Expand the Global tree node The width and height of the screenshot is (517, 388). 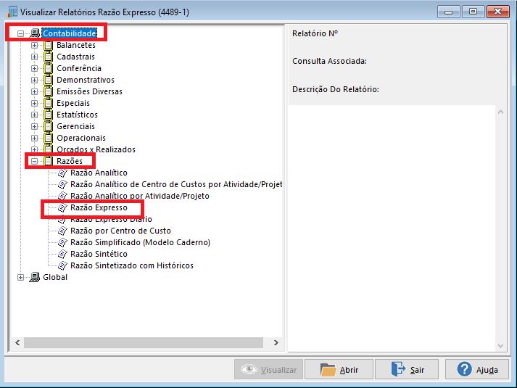[x=20, y=277]
